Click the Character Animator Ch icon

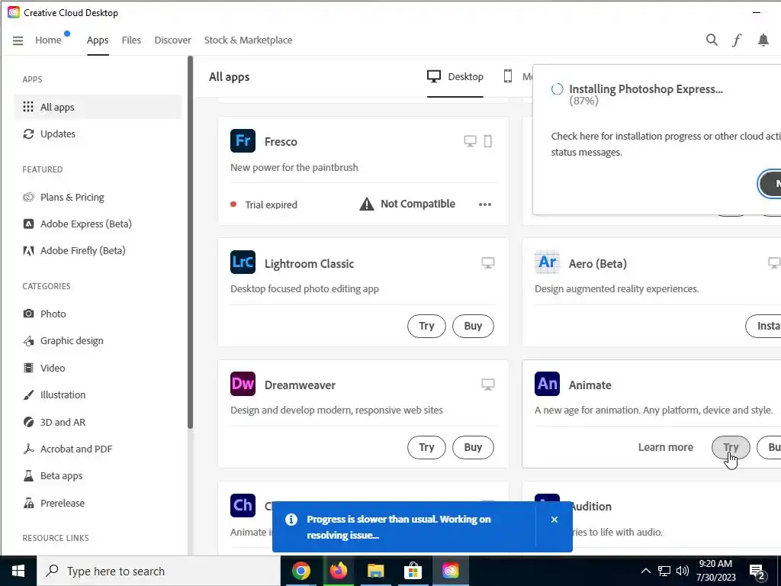(243, 505)
